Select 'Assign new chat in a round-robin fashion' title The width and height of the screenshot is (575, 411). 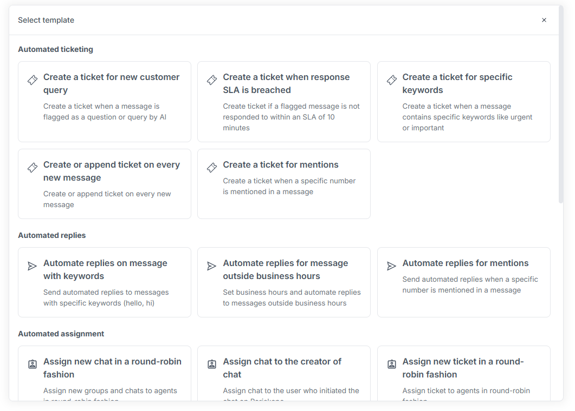coord(112,368)
